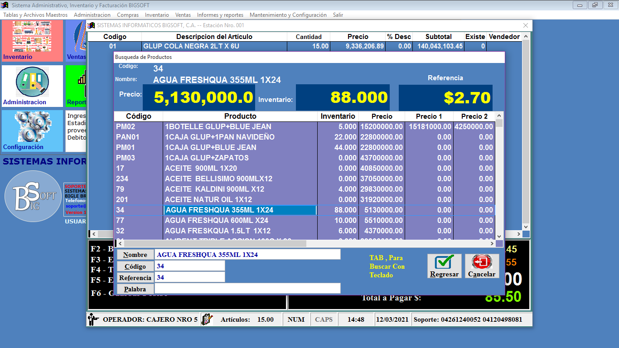This screenshot has width=619, height=348.
Task: Select the AGUA FRESHQUA 600ML X24 row
Action: [x=240, y=221]
